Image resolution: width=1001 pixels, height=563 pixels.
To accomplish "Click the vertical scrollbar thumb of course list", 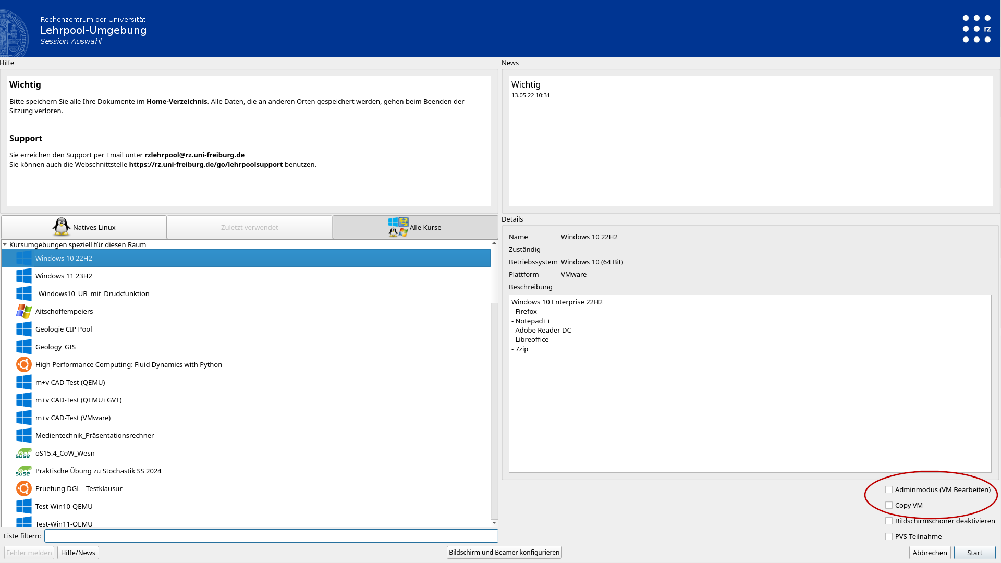I will point(494,275).
